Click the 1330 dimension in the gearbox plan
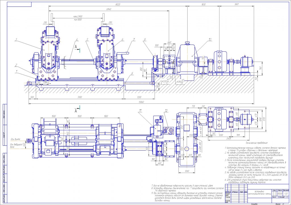This screenshot has width=291, height=205. (x=191, y=135)
